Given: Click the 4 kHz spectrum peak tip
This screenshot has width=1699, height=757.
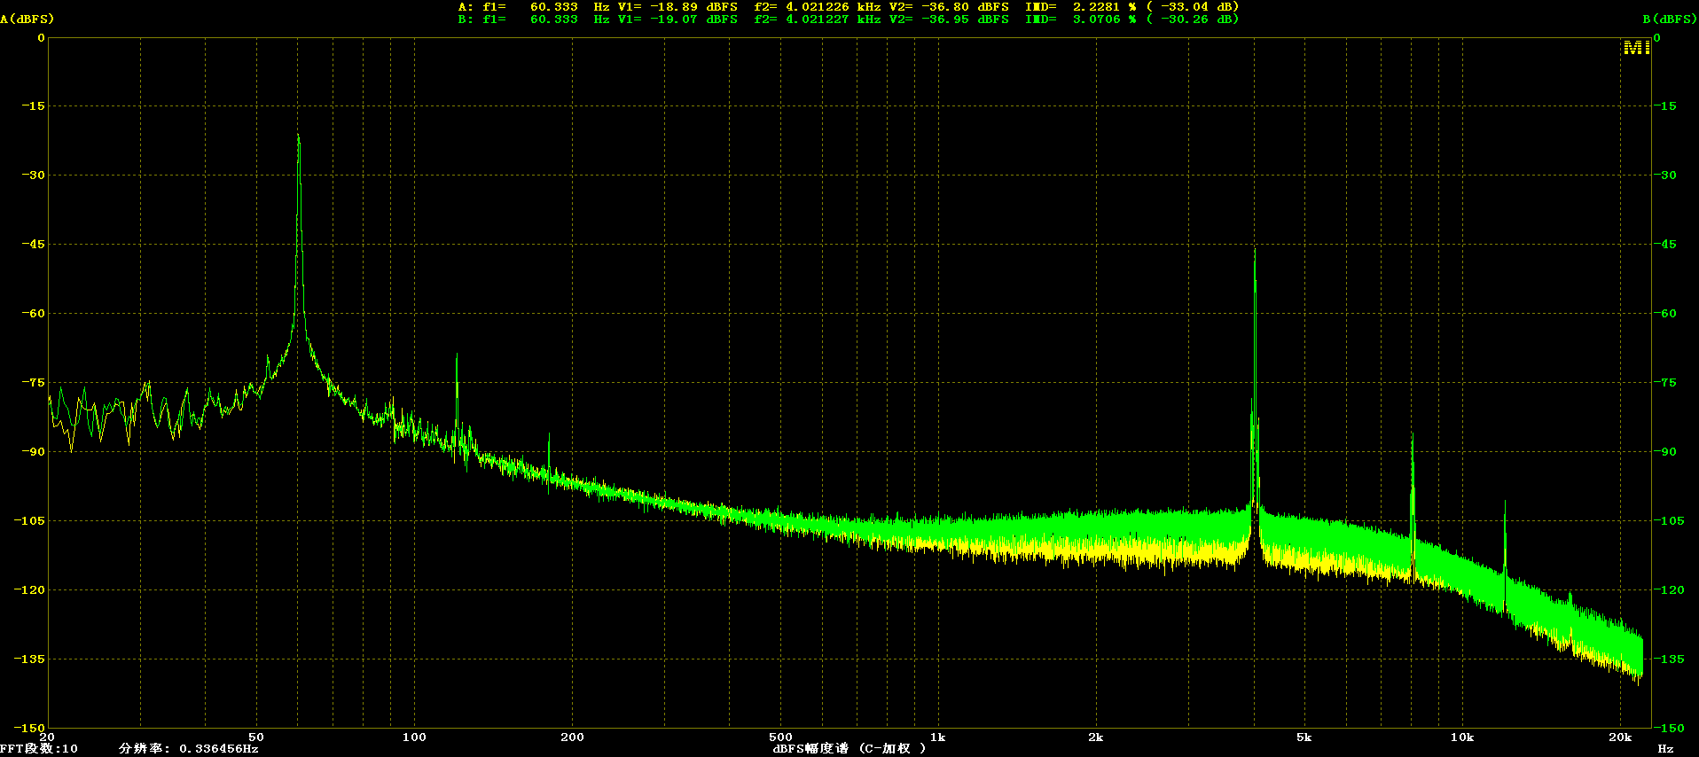Looking at the screenshot, I should tap(1255, 253).
